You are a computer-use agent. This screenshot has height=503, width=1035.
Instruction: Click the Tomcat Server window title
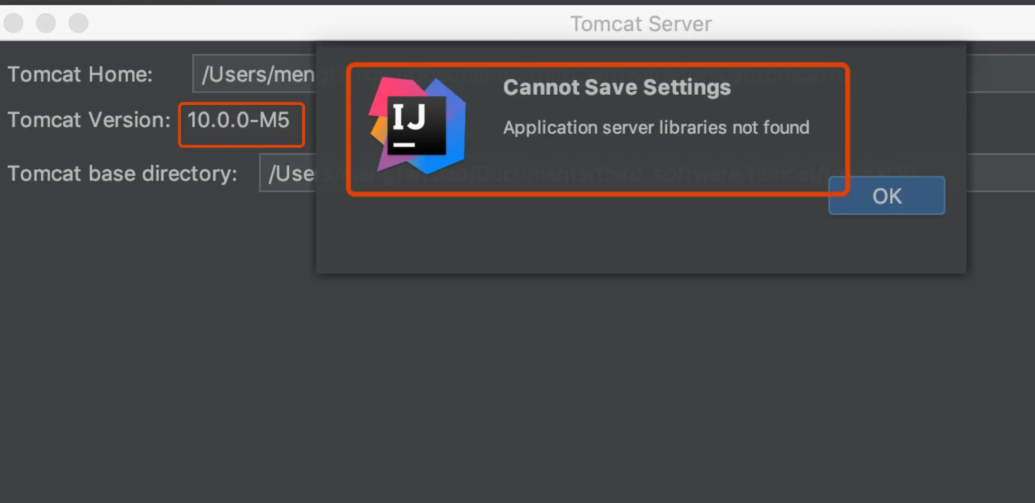pos(641,24)
